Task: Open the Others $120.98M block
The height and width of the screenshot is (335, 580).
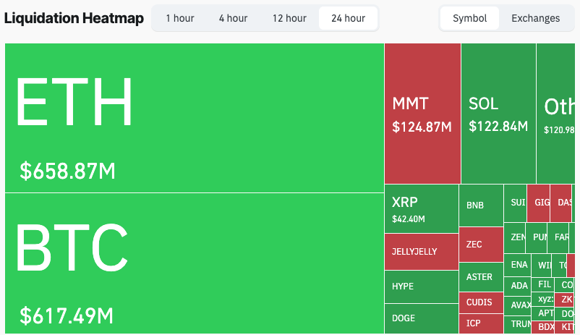Action: 557,114
